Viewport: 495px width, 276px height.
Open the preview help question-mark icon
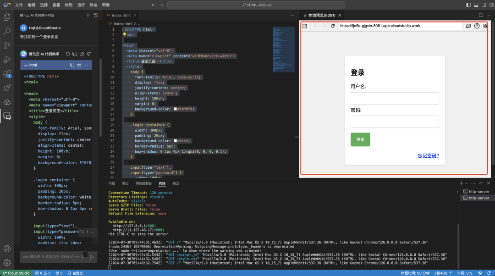pos(477,26)
